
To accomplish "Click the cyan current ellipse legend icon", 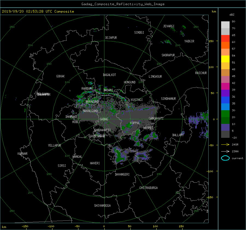I will [x=225, y=158].
